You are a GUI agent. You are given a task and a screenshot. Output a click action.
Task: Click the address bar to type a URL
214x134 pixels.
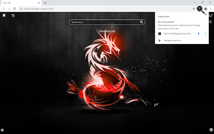click(x=107, y=9)
